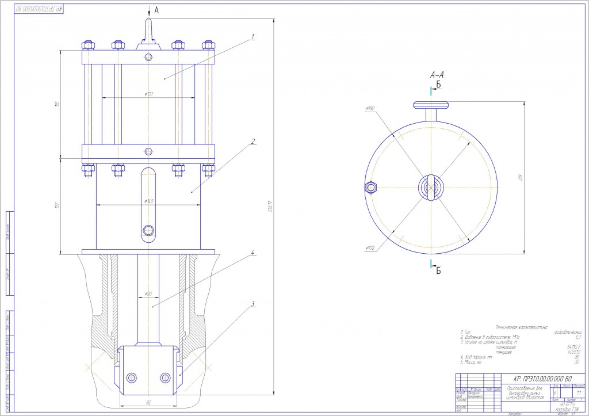Select callout number 2

tap(253, 141)
